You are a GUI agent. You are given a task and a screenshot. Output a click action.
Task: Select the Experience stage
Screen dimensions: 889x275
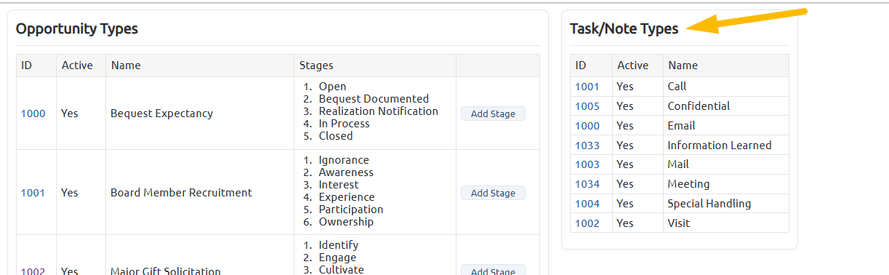[347, 197]
